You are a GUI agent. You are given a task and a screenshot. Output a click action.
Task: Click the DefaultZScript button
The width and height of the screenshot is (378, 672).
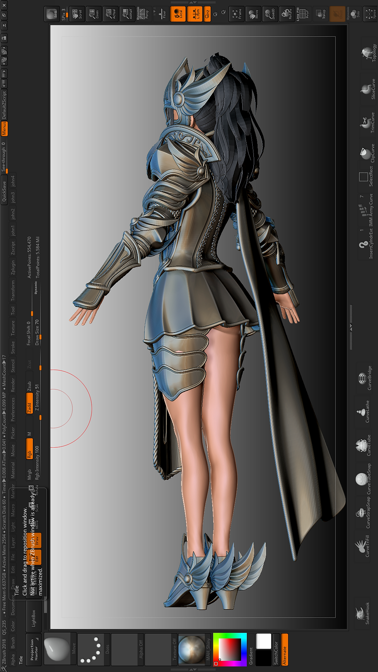tap(4, 105)
